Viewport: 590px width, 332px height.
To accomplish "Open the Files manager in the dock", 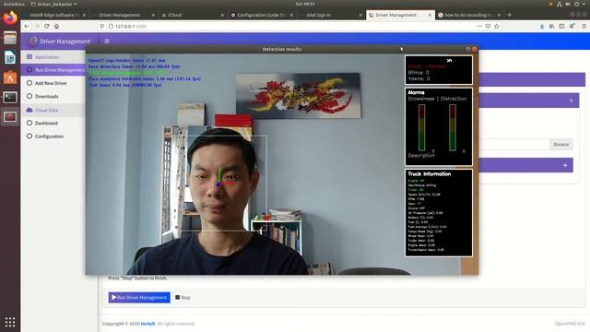I will click(10, 38).
